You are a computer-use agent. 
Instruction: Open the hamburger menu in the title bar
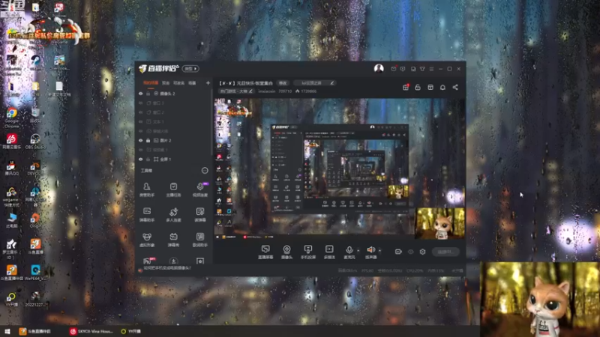432,69
